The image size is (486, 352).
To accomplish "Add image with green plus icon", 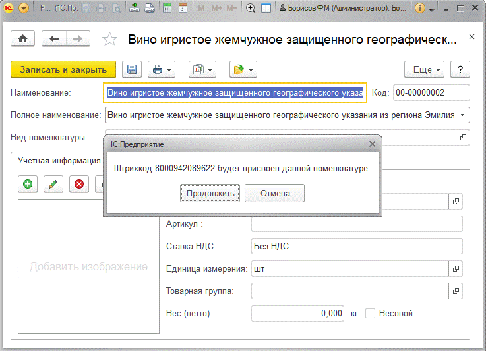I will click(28, 184).
